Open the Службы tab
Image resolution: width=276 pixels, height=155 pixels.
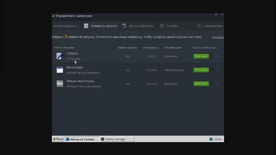(176, 26)
